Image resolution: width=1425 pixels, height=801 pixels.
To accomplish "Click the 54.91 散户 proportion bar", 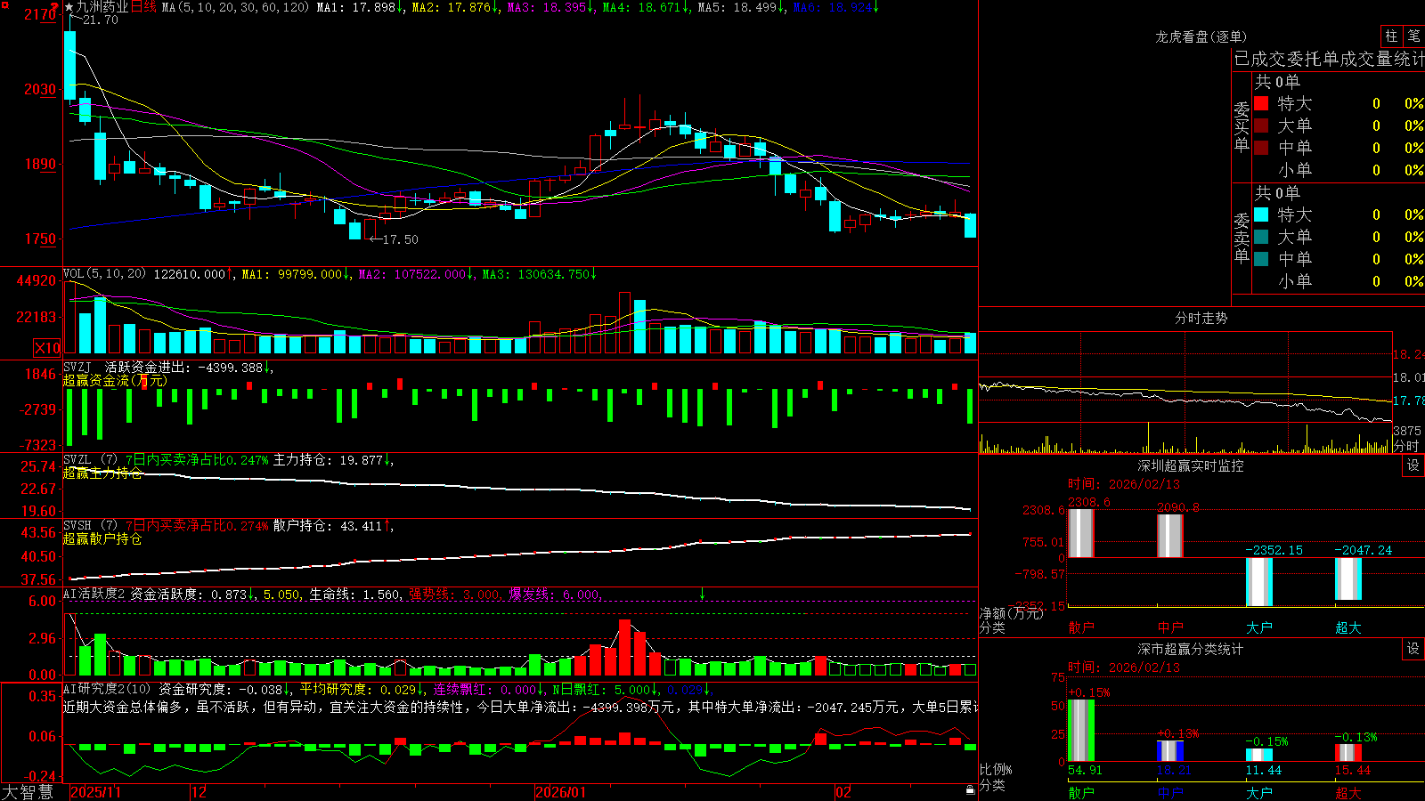I will [1081, 731].
